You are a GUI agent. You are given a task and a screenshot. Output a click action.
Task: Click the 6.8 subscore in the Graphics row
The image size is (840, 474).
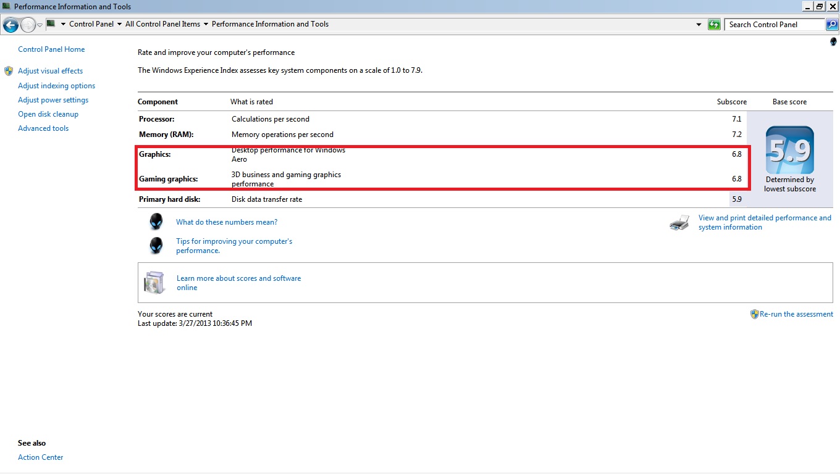coord(737,154)
